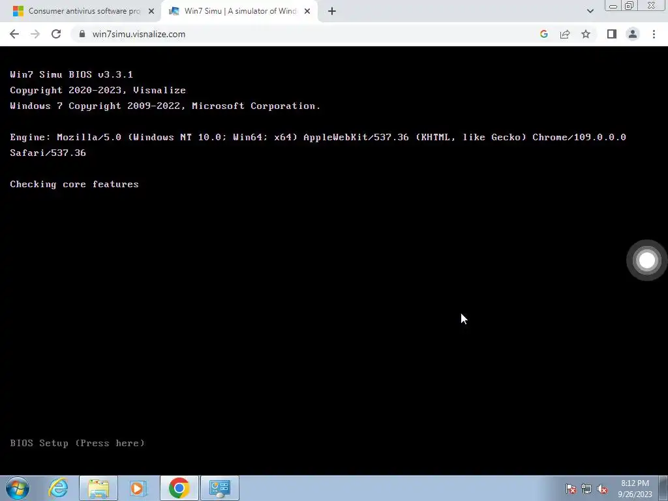Open the Control Panel taskbar item
This screenshot has width=668, height=501.
(220, 488)
